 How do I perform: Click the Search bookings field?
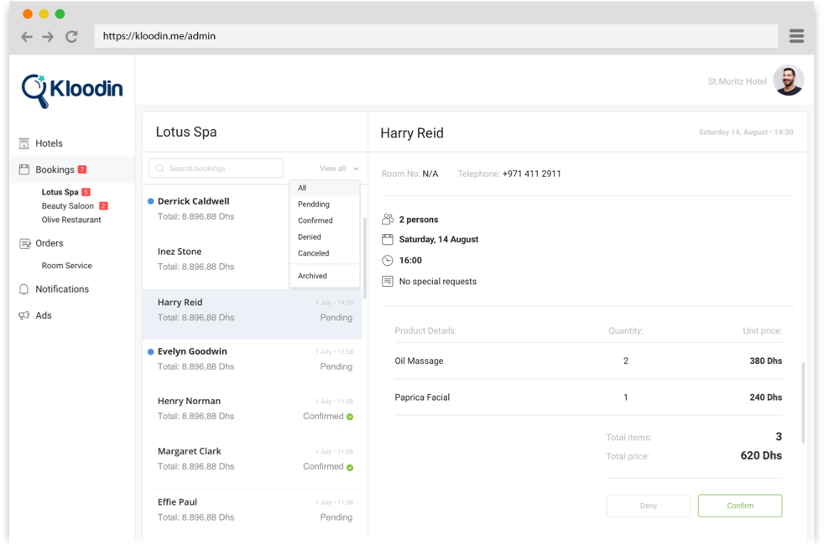216,169
